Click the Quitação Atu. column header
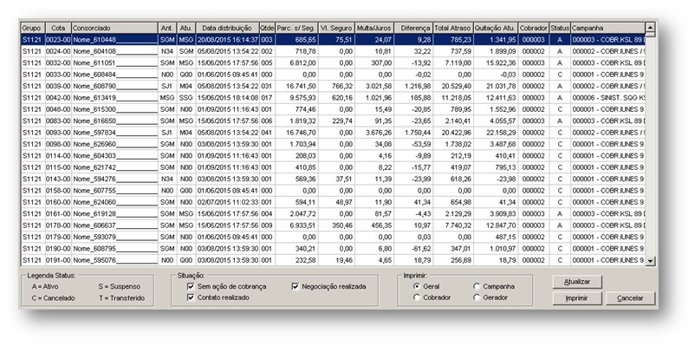 click(x=496, y=28)
